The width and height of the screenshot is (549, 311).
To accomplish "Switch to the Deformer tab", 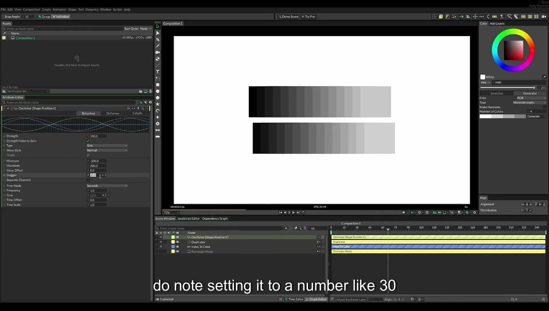I will (113, 113).
